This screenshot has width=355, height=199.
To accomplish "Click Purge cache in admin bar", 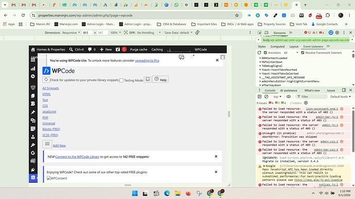I will [138, 49].
